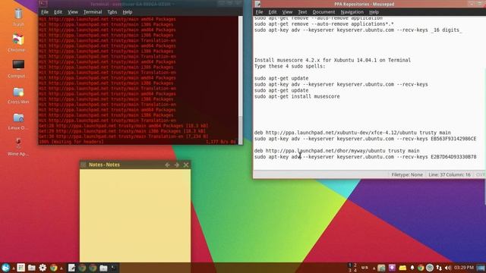Click the line 'Type these 4 sudo spells:'
The width and height of the screenshot is (486, 273).
[x=290, y=66]
